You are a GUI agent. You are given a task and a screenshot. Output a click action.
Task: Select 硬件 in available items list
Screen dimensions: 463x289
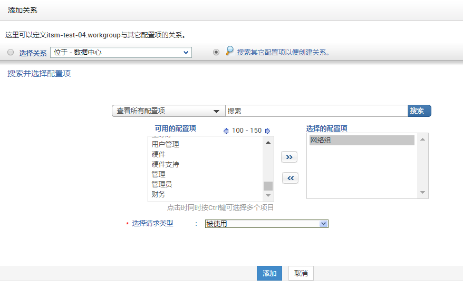tap(159, 155)
